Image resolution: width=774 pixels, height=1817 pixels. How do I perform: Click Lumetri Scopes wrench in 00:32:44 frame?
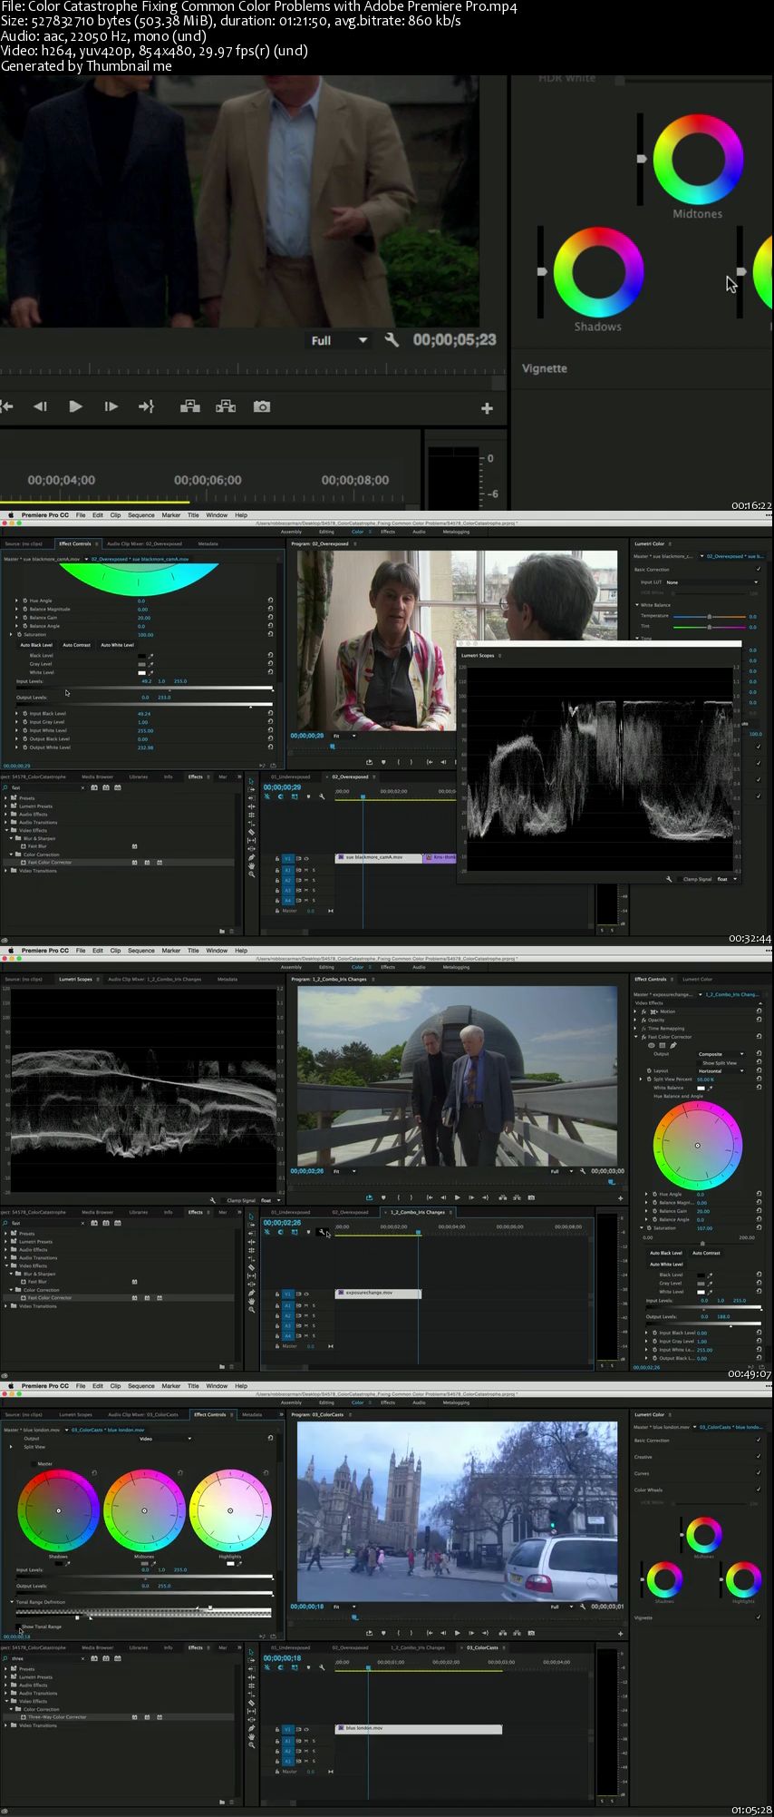(x=669, y=879)
